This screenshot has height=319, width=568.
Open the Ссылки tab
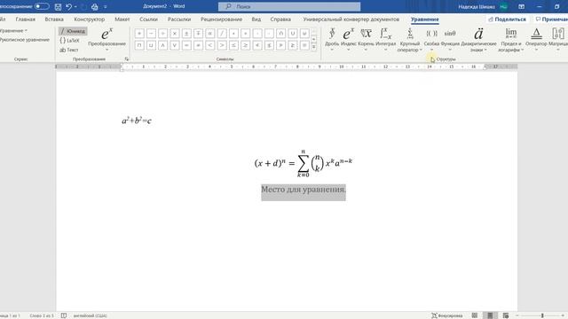pyautogui.click(x=148, y=19)
